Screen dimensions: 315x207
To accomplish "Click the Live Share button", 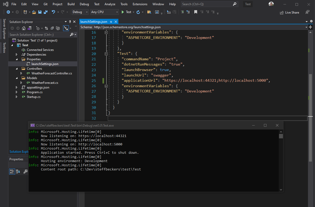I will [x=289, y=12].
